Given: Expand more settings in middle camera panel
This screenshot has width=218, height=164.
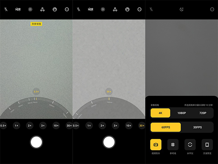Looking at the screenshot, I should [139, 9].
